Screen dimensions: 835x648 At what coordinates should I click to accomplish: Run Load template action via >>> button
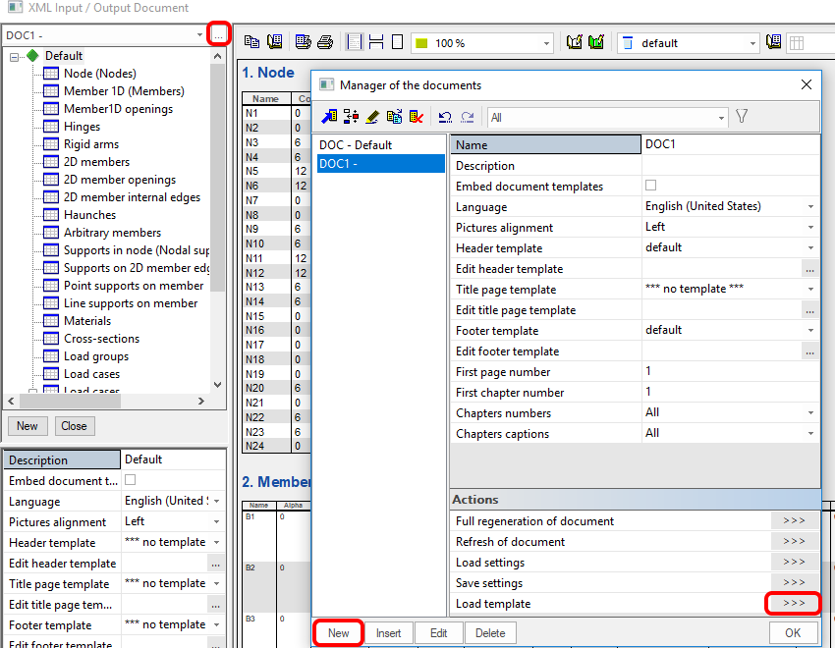pyautogui.click(x=794, y=603)
